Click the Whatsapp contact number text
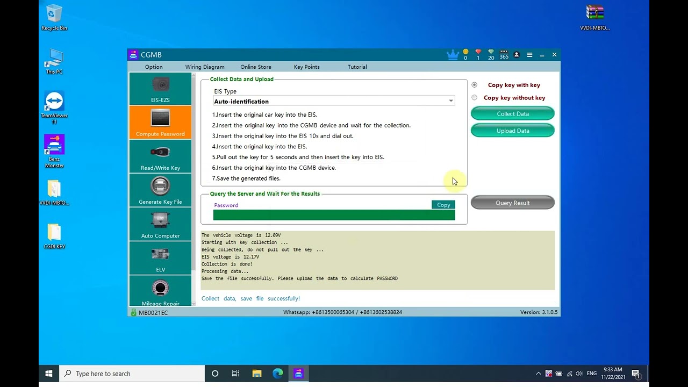688x387 pixels. tap(342, 312)
